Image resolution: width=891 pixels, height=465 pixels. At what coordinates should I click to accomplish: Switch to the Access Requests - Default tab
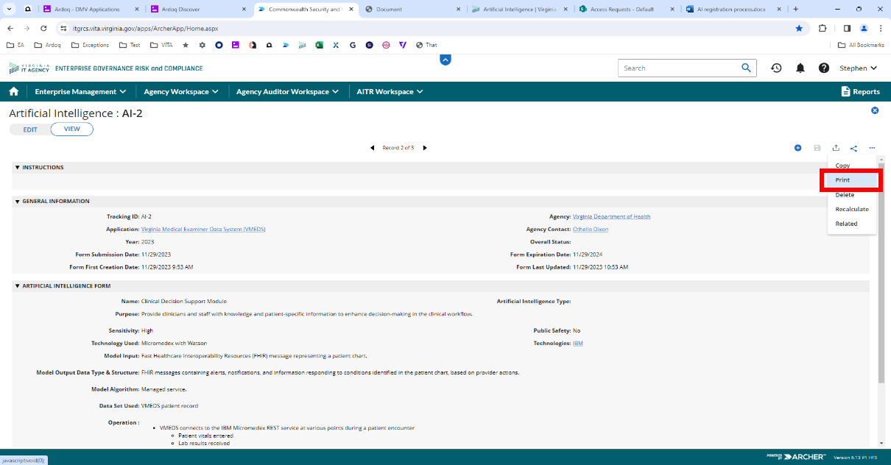coord(625,10)
